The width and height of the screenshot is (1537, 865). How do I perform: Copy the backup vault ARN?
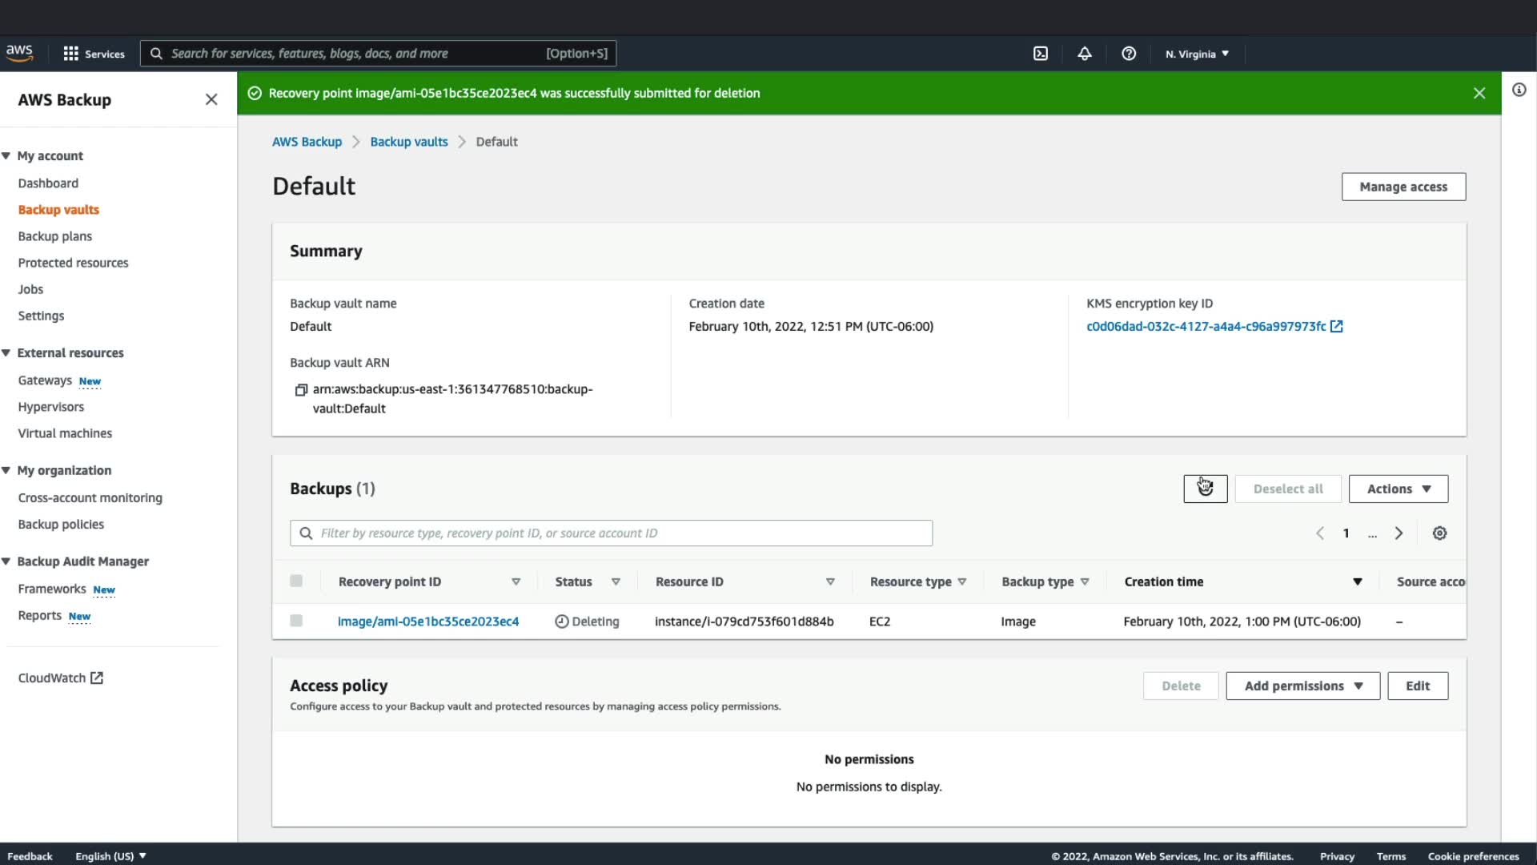click(301, 390)
